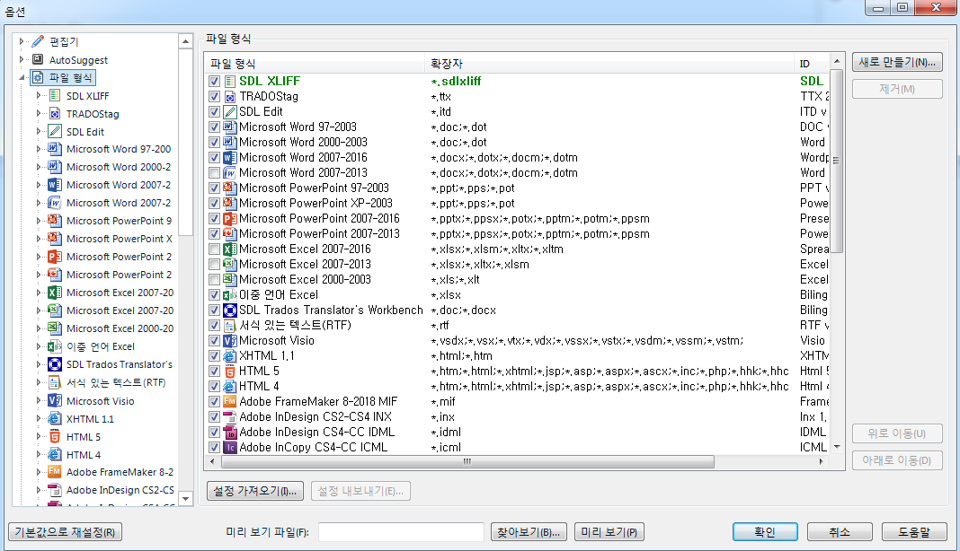Expand XHTML 1.1 node in tree
Image resolution: width=960 pixels, height=551 pixels.
[x=39, y=419]
